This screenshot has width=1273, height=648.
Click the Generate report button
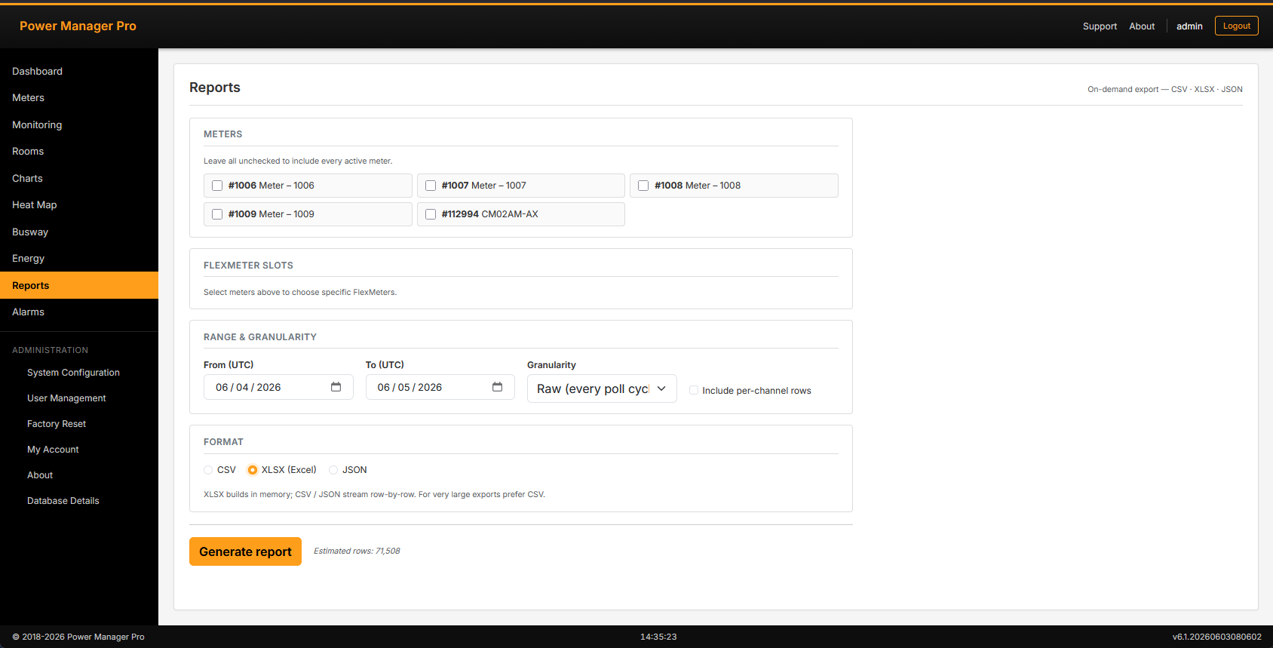(x=245, y=551)
